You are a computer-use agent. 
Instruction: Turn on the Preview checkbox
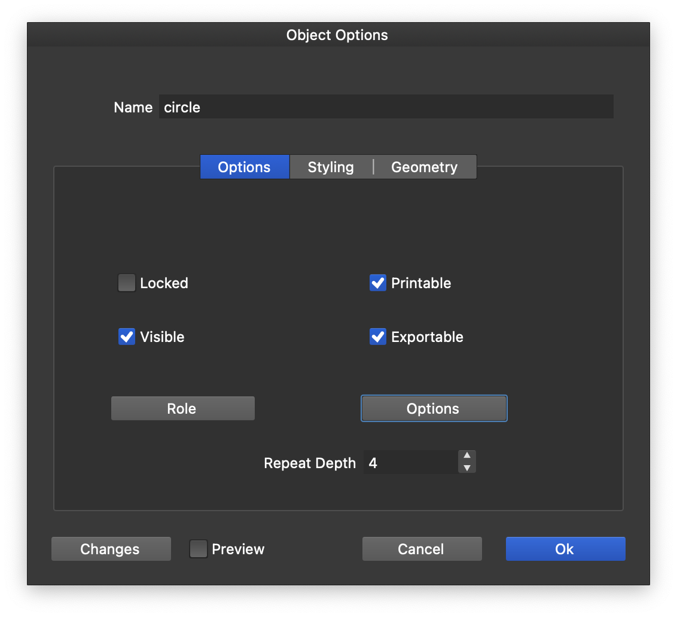coord(199,549)
